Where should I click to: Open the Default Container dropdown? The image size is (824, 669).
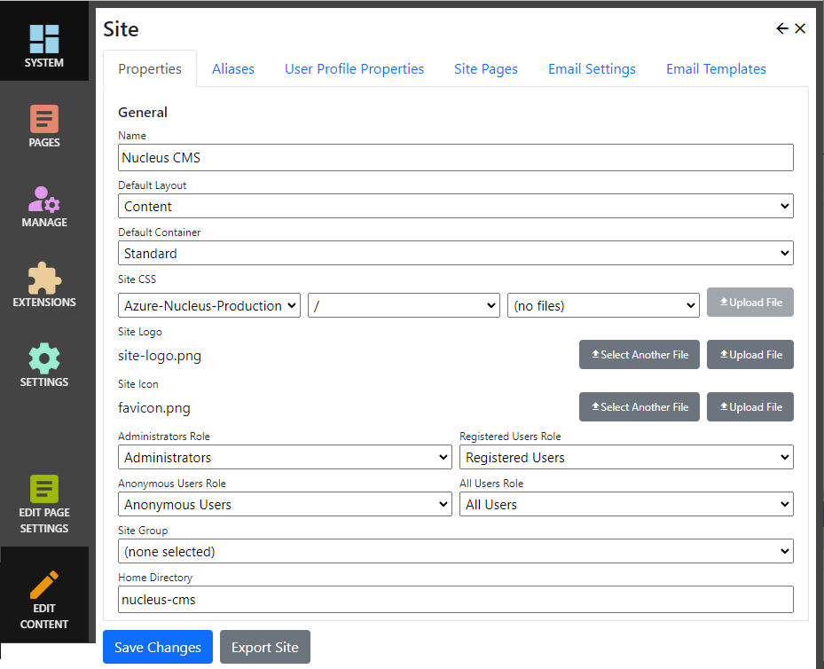pyautogui.click(x=455, y=254)
